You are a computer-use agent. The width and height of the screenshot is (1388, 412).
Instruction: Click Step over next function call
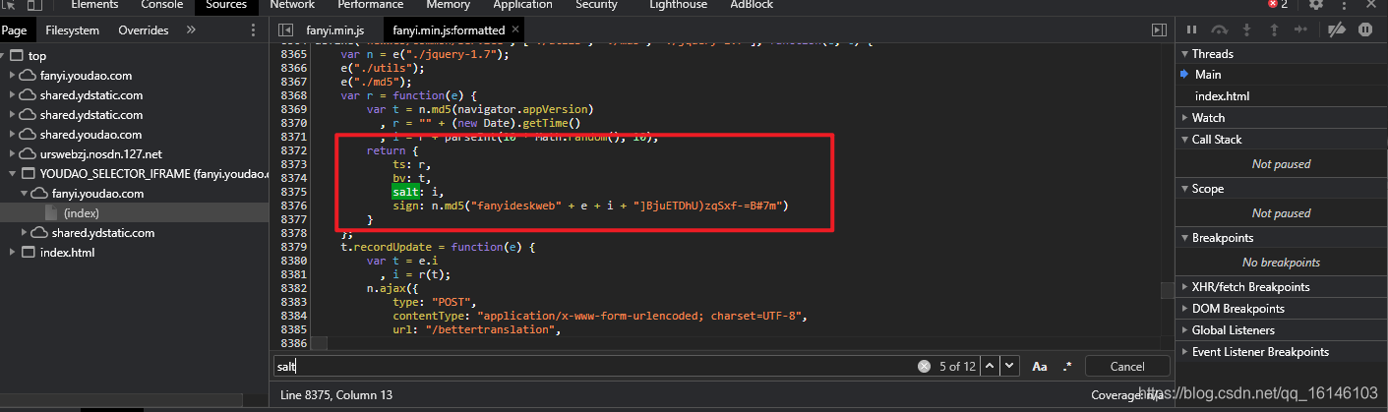click(x=1219, y=30)
